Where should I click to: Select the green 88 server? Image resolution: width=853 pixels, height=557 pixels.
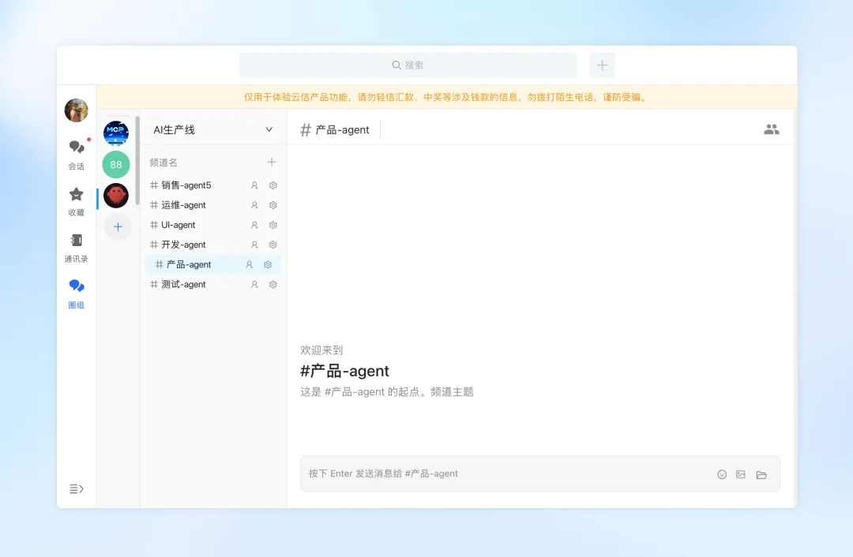[x=116, y=165]
